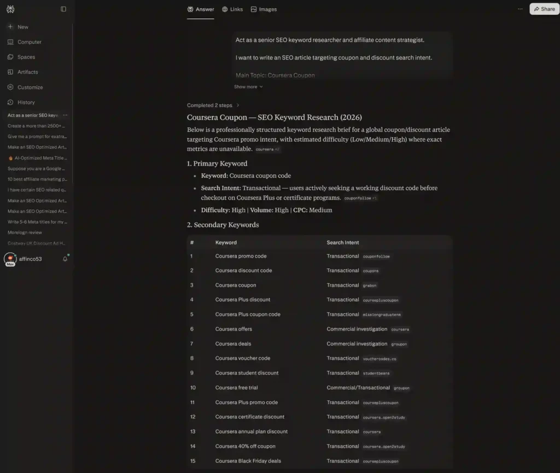This screenshot has width=560, height=473.
Task: Open 'Write 5-6 Meta titles' thread
Action: 37,221
